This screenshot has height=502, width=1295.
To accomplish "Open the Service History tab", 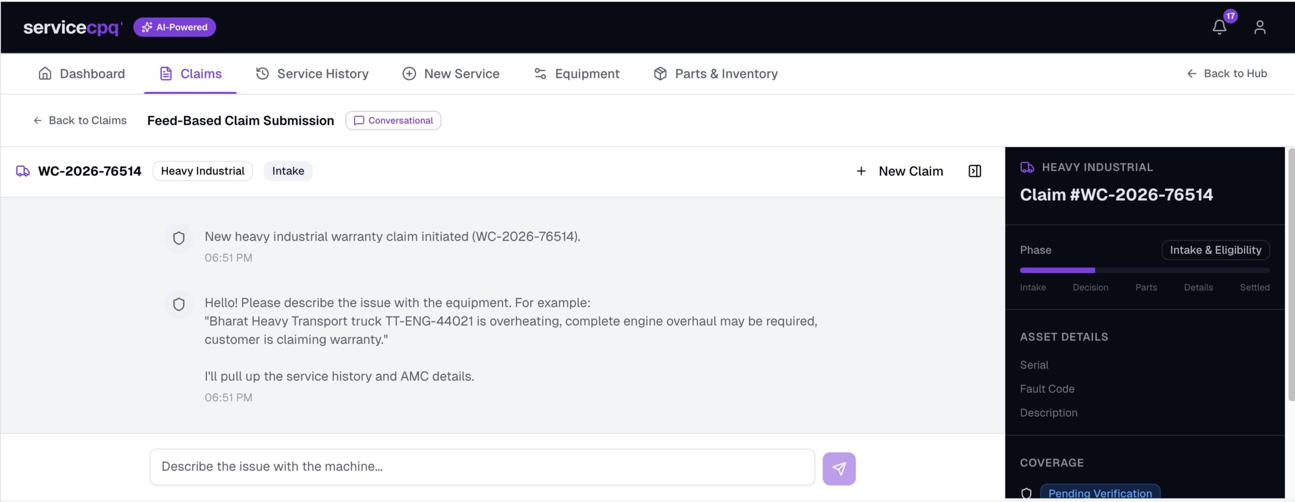I will pos(322,73).
